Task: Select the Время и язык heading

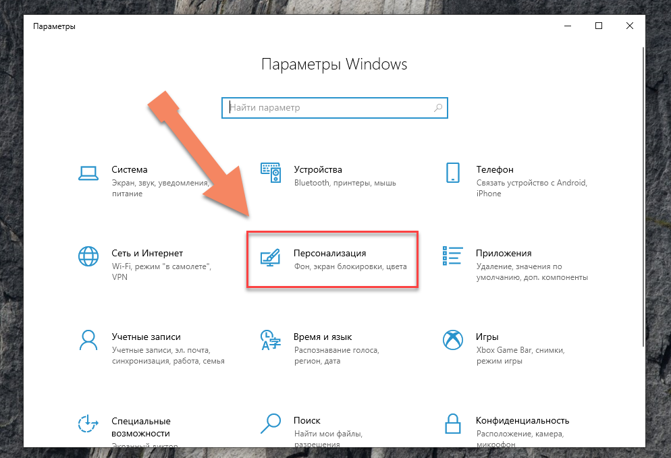Action: tap(323, 337)
